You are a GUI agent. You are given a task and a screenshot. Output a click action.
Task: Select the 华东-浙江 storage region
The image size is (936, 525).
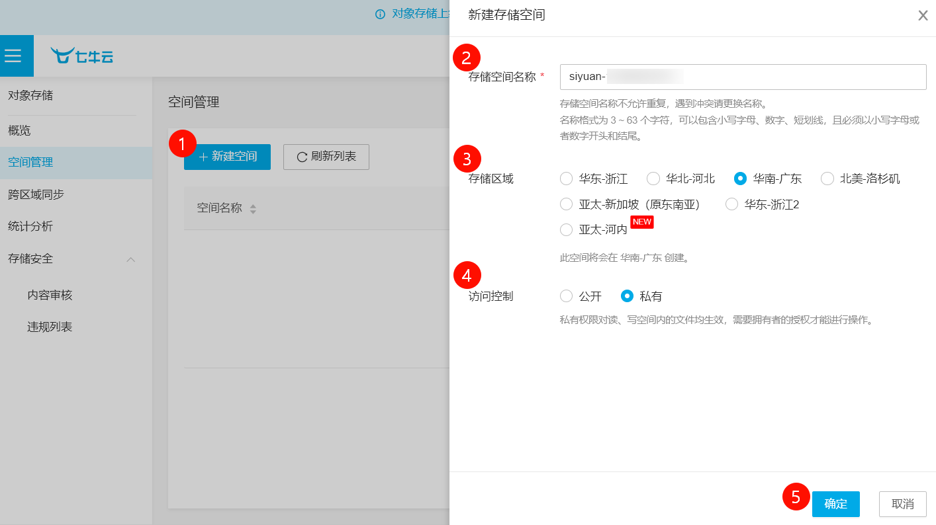point(566,179)
